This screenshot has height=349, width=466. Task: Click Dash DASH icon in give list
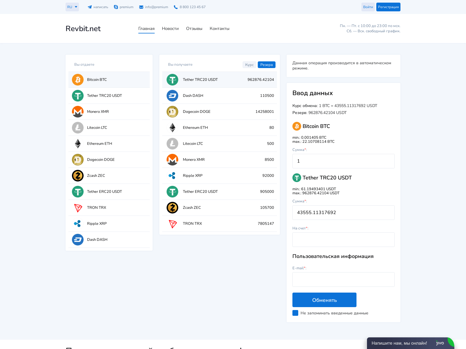click(78, 240)
